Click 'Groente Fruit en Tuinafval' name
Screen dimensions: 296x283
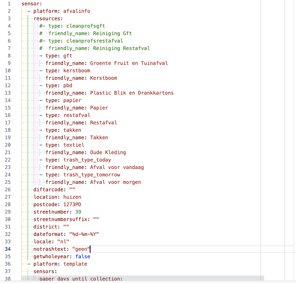click(x=129, y=63)
